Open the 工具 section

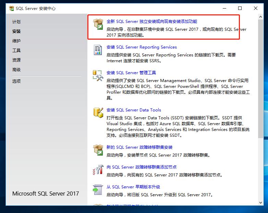click(x=16, y=51)
